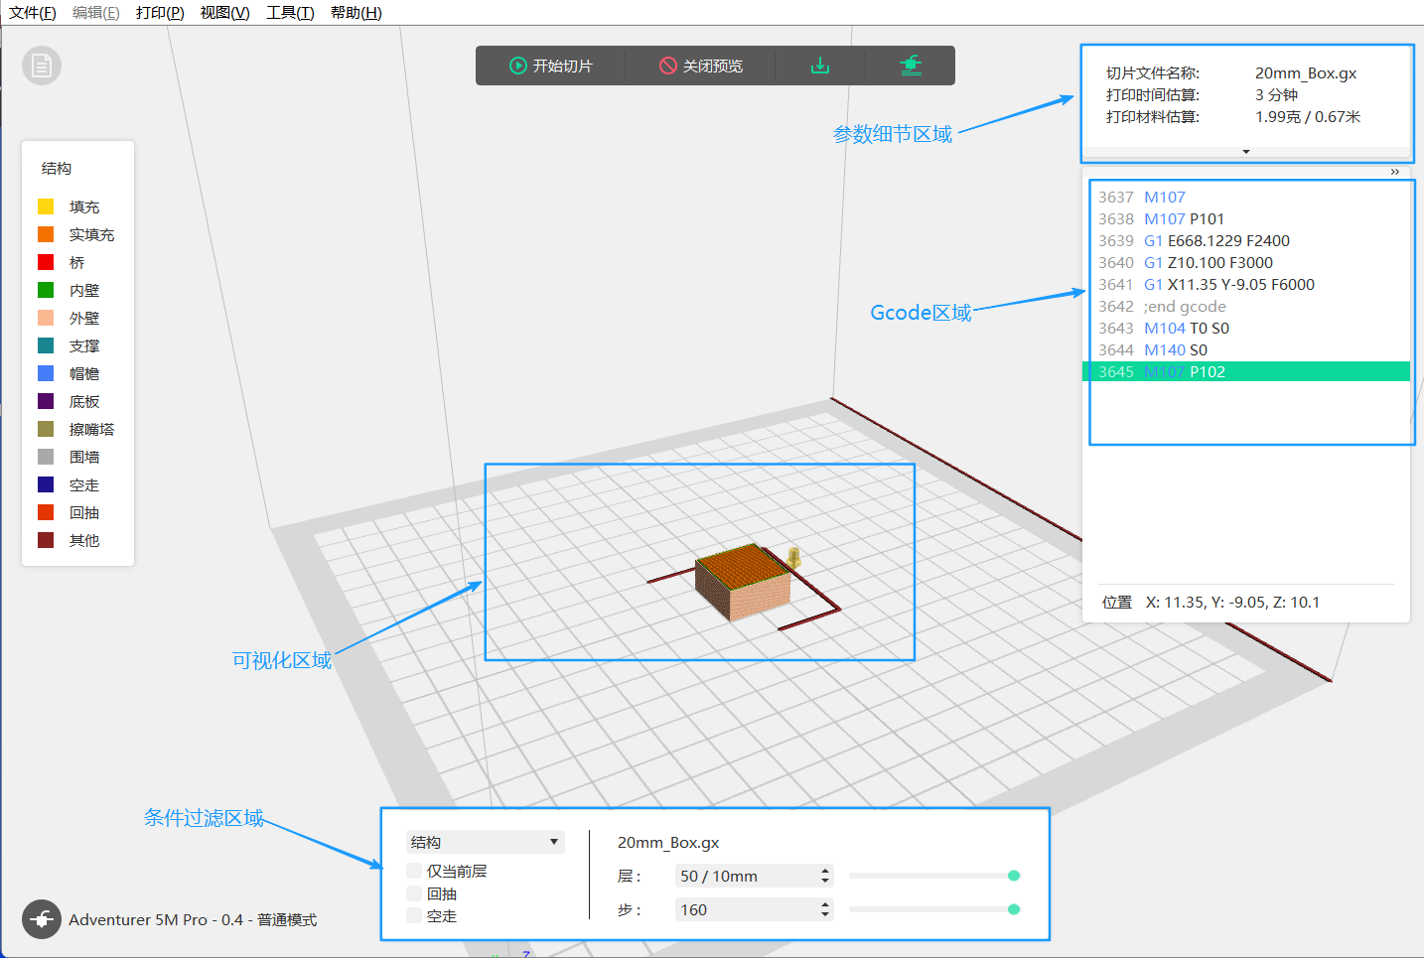Image resolution: width=1424 pixels, height=958 pixels.
Task: Click the peach 外壁 color swatch
Action: (x=46, y=318)
